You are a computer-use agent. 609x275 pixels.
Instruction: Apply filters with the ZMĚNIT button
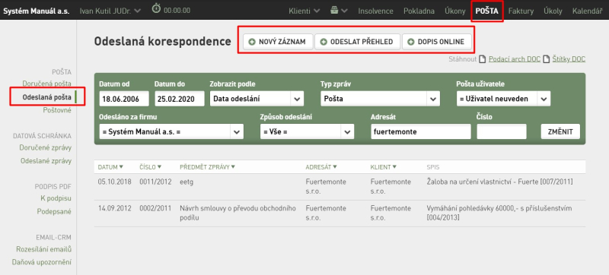tap(560, 131)
